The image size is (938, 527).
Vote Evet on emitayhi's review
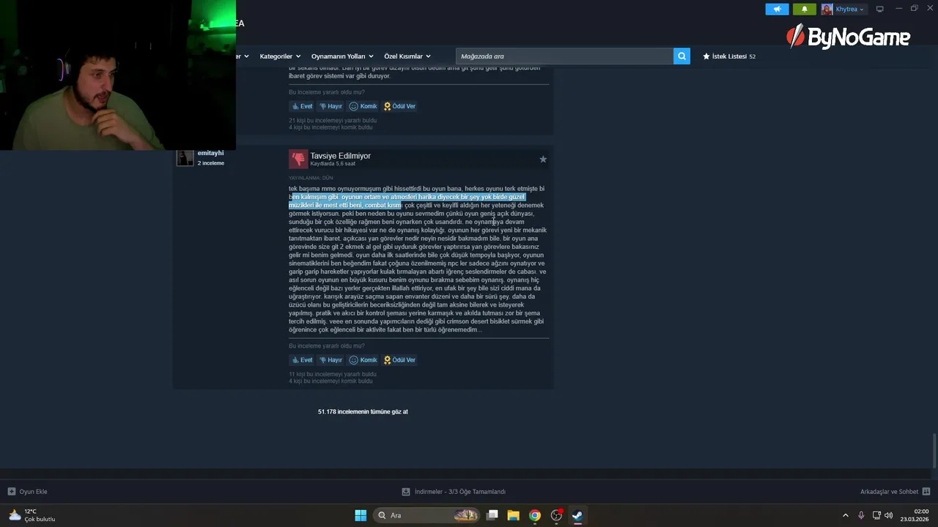[302, 360]
